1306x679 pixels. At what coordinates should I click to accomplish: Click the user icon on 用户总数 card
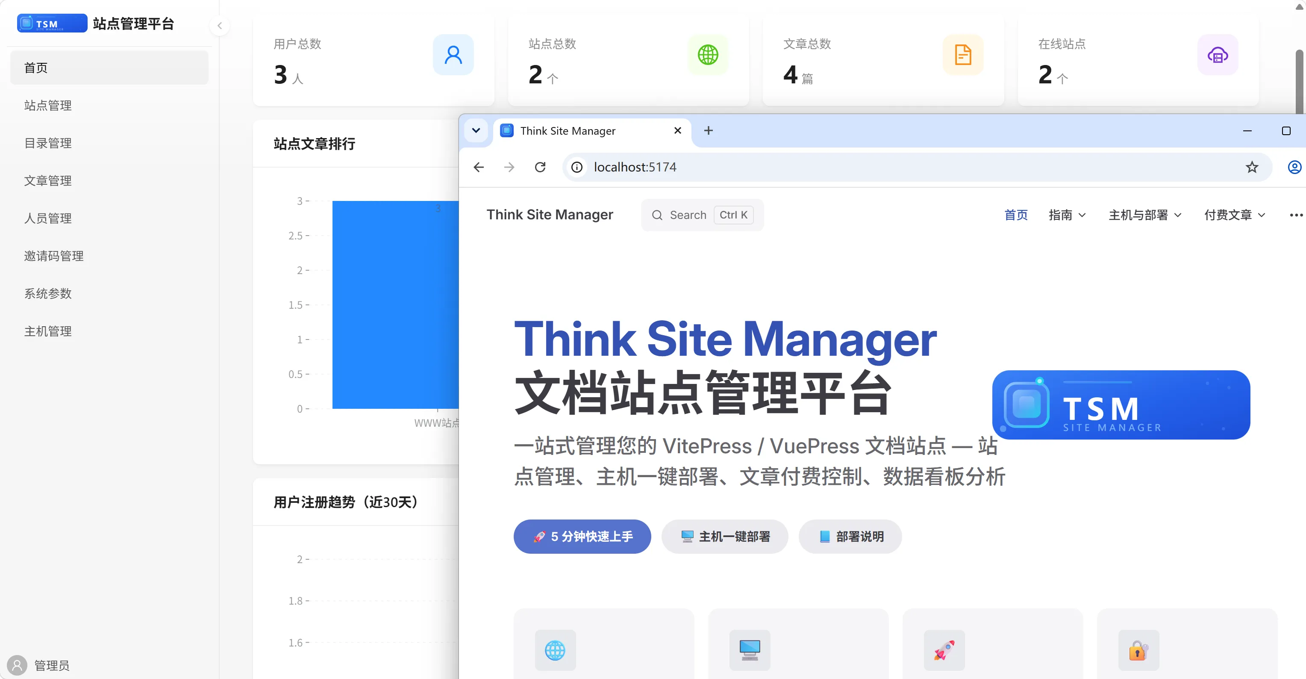tap(453, 55)
